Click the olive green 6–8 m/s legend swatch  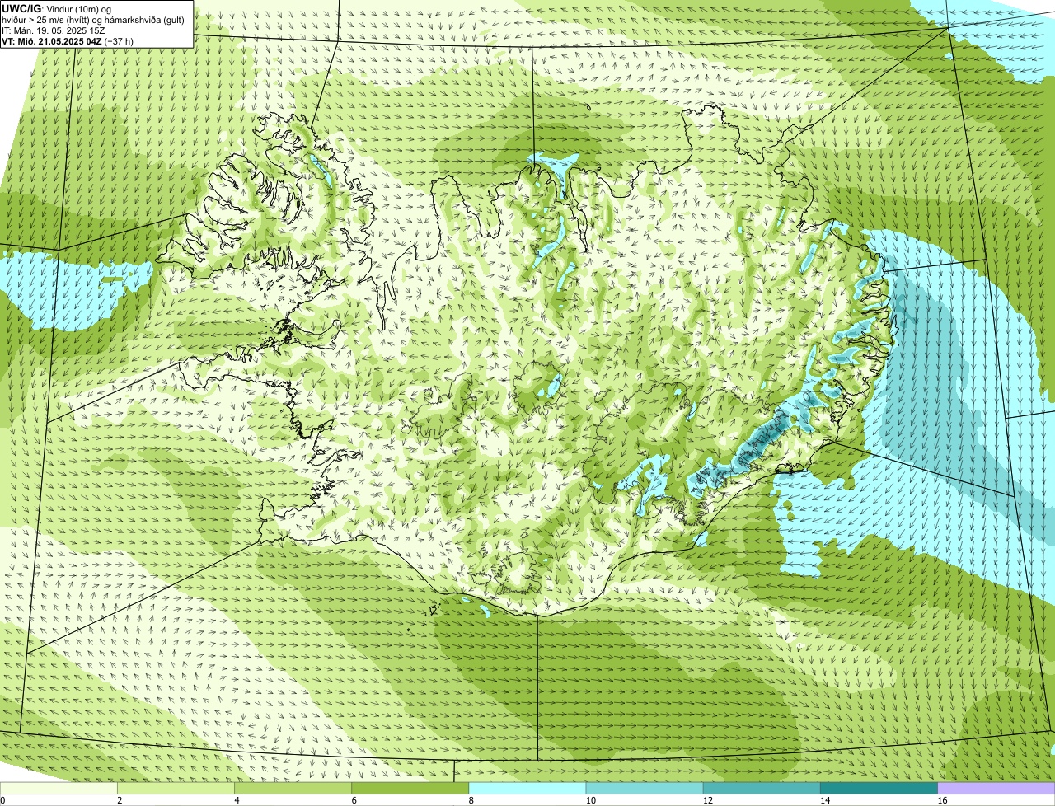[410, 789]
